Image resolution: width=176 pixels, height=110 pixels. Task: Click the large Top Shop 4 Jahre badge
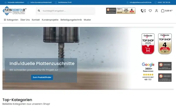pyautogui.click(x=165, y=44)
